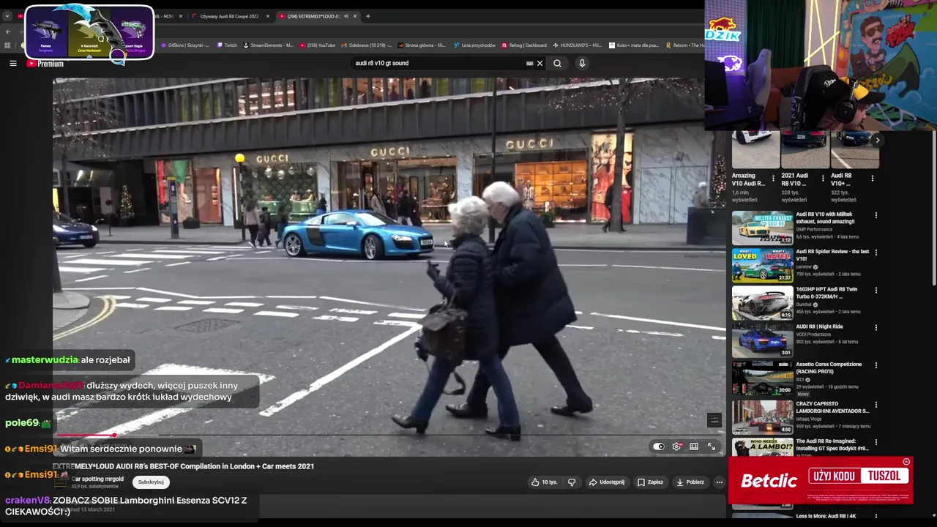Viewport: 937px width, 527px height.
Task: Open the HUNDLAND'S bookmark
Action: (577, 45)
